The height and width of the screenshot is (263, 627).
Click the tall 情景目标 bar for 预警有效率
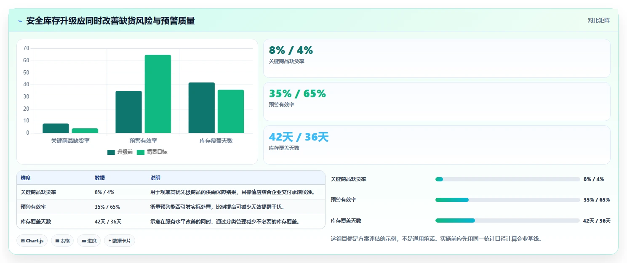(x=158, y=94)
